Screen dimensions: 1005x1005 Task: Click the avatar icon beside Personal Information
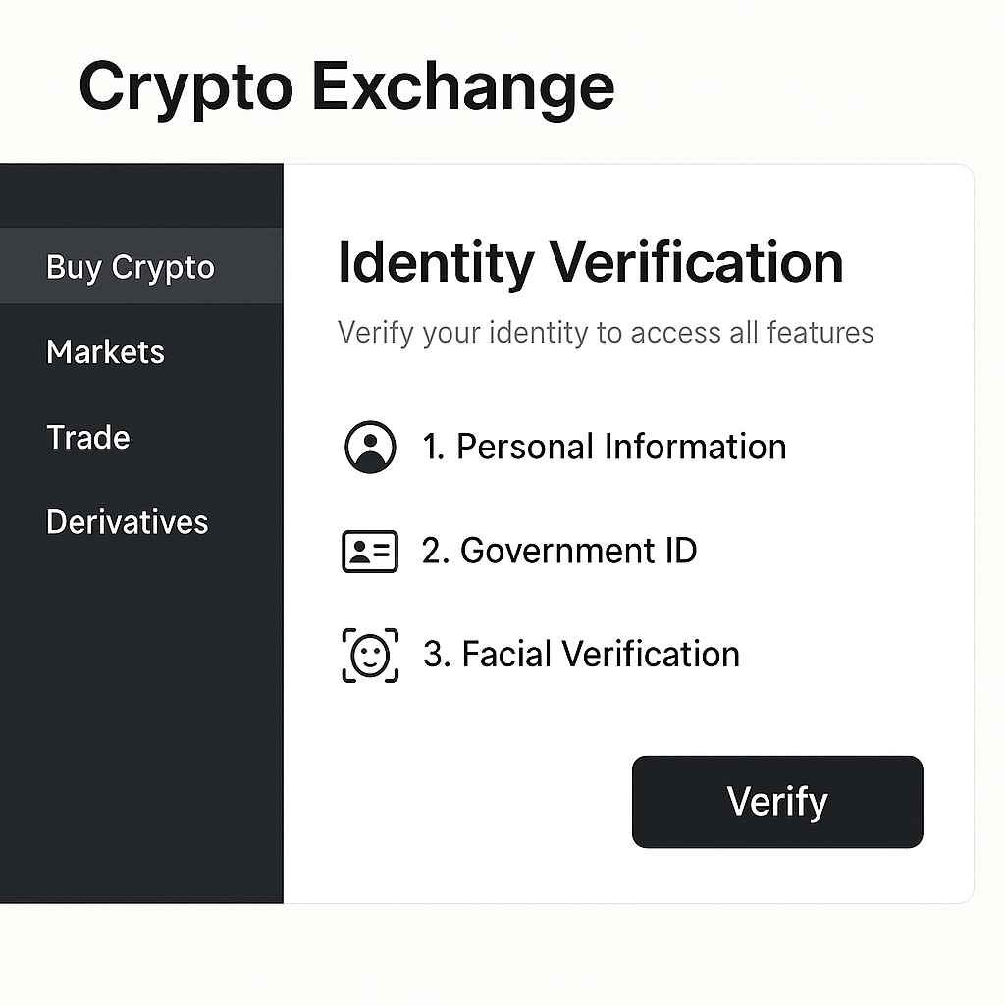point(370,449)
